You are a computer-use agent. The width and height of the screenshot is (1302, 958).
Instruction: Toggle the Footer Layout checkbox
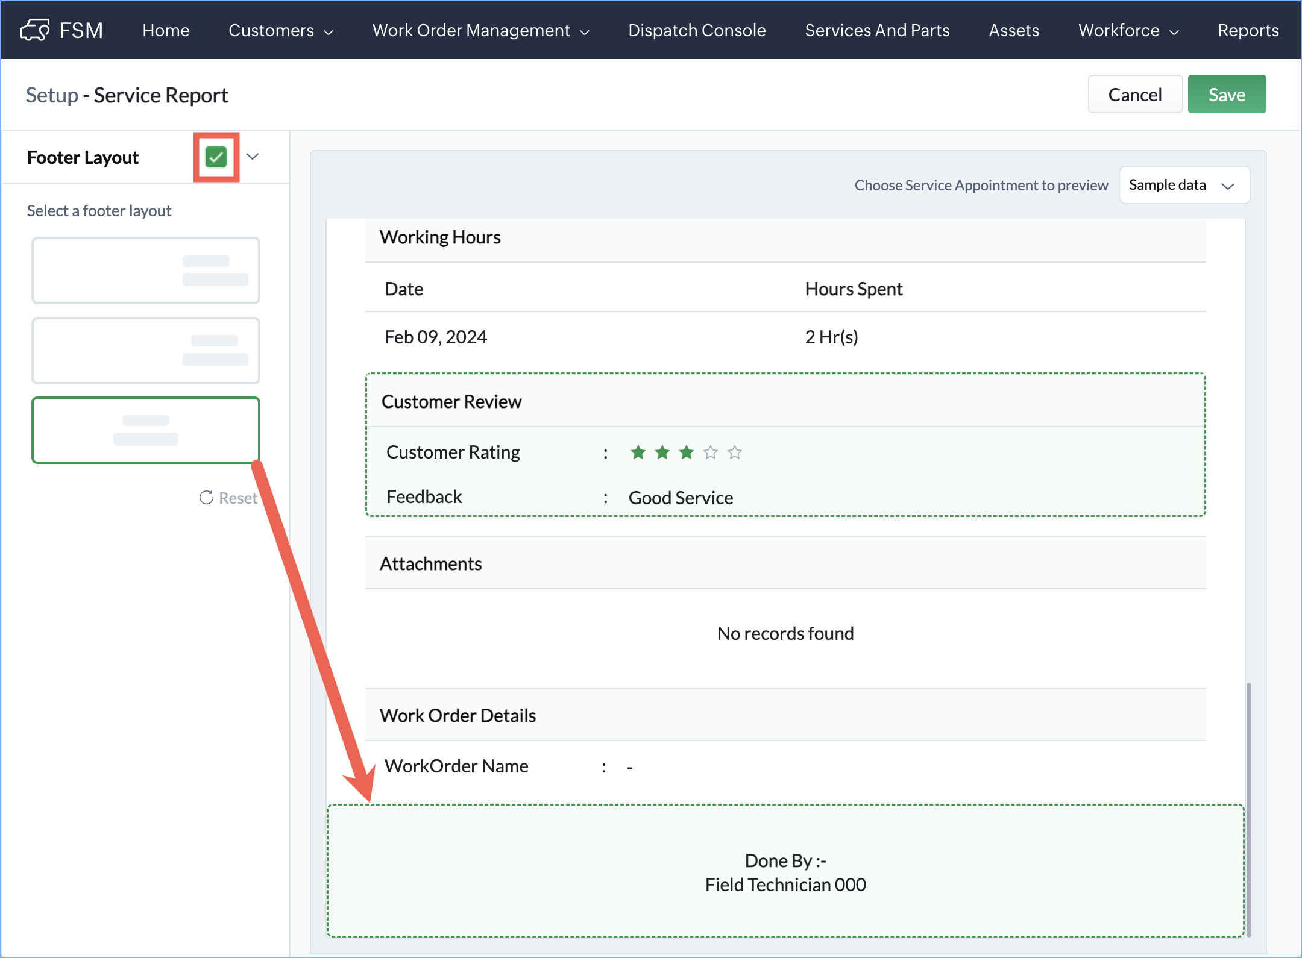click(x=216, y=157)
